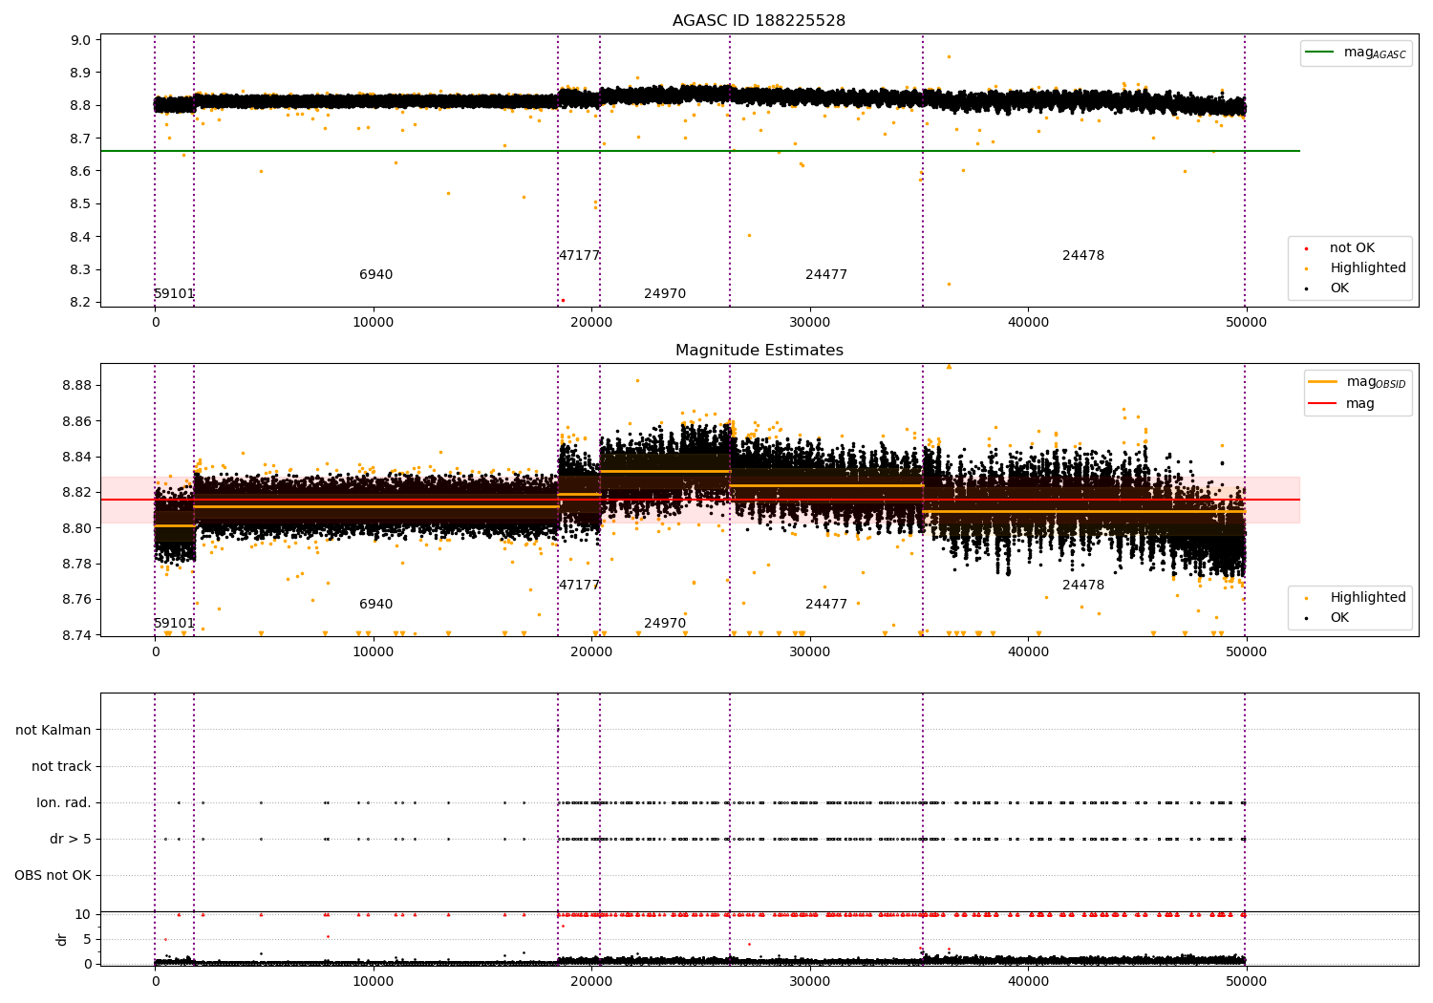Click obsid label 6940 in Magnitude Estimates plot

375,605
